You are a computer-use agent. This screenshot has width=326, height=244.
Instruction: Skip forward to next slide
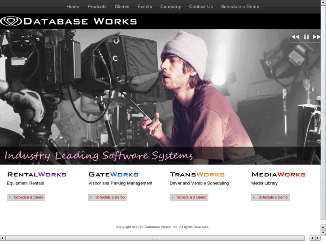[316, 37]
